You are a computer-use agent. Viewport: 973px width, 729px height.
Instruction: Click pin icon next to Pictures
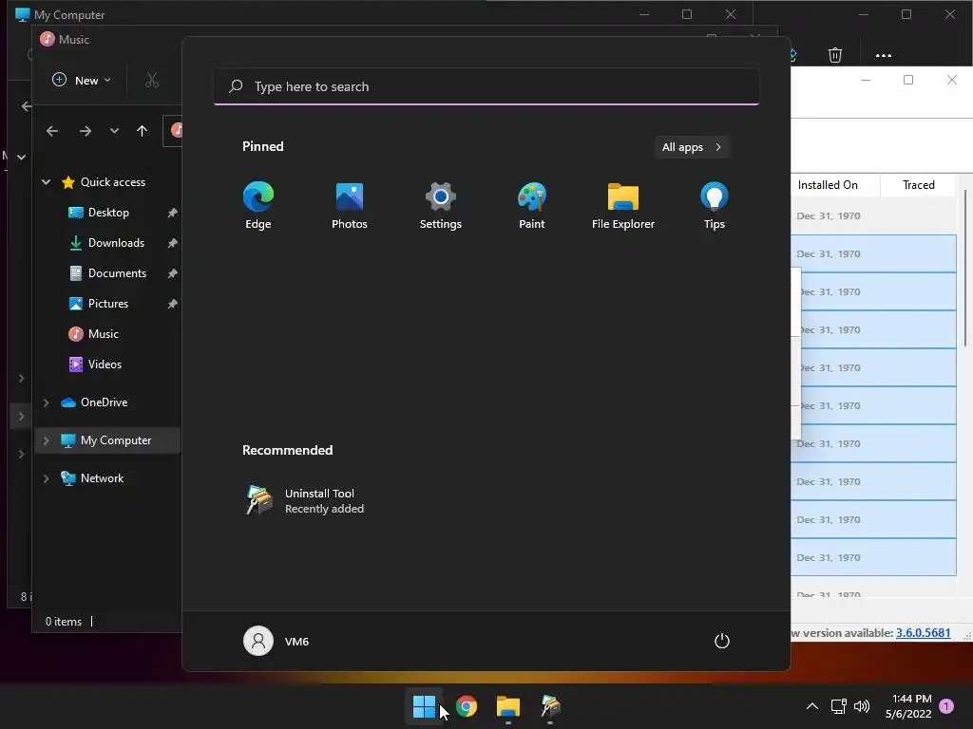[172, 304]
